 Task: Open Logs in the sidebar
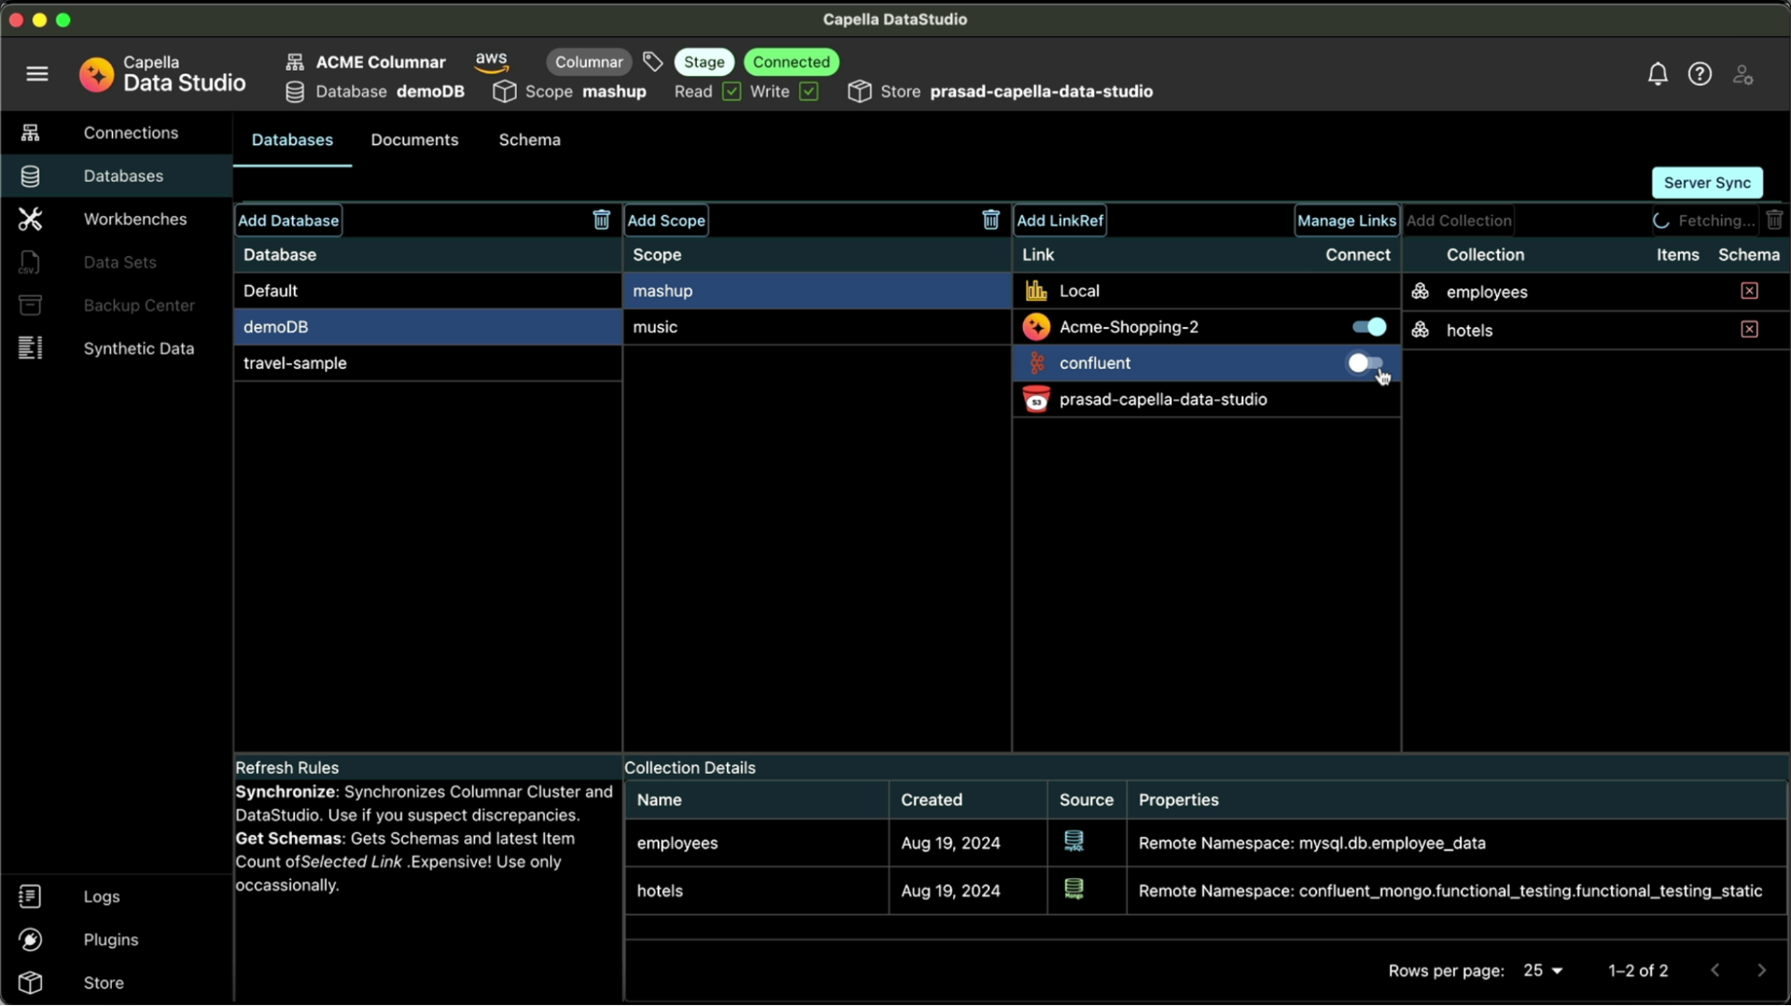pyautogui.click(x=116, y=897)
